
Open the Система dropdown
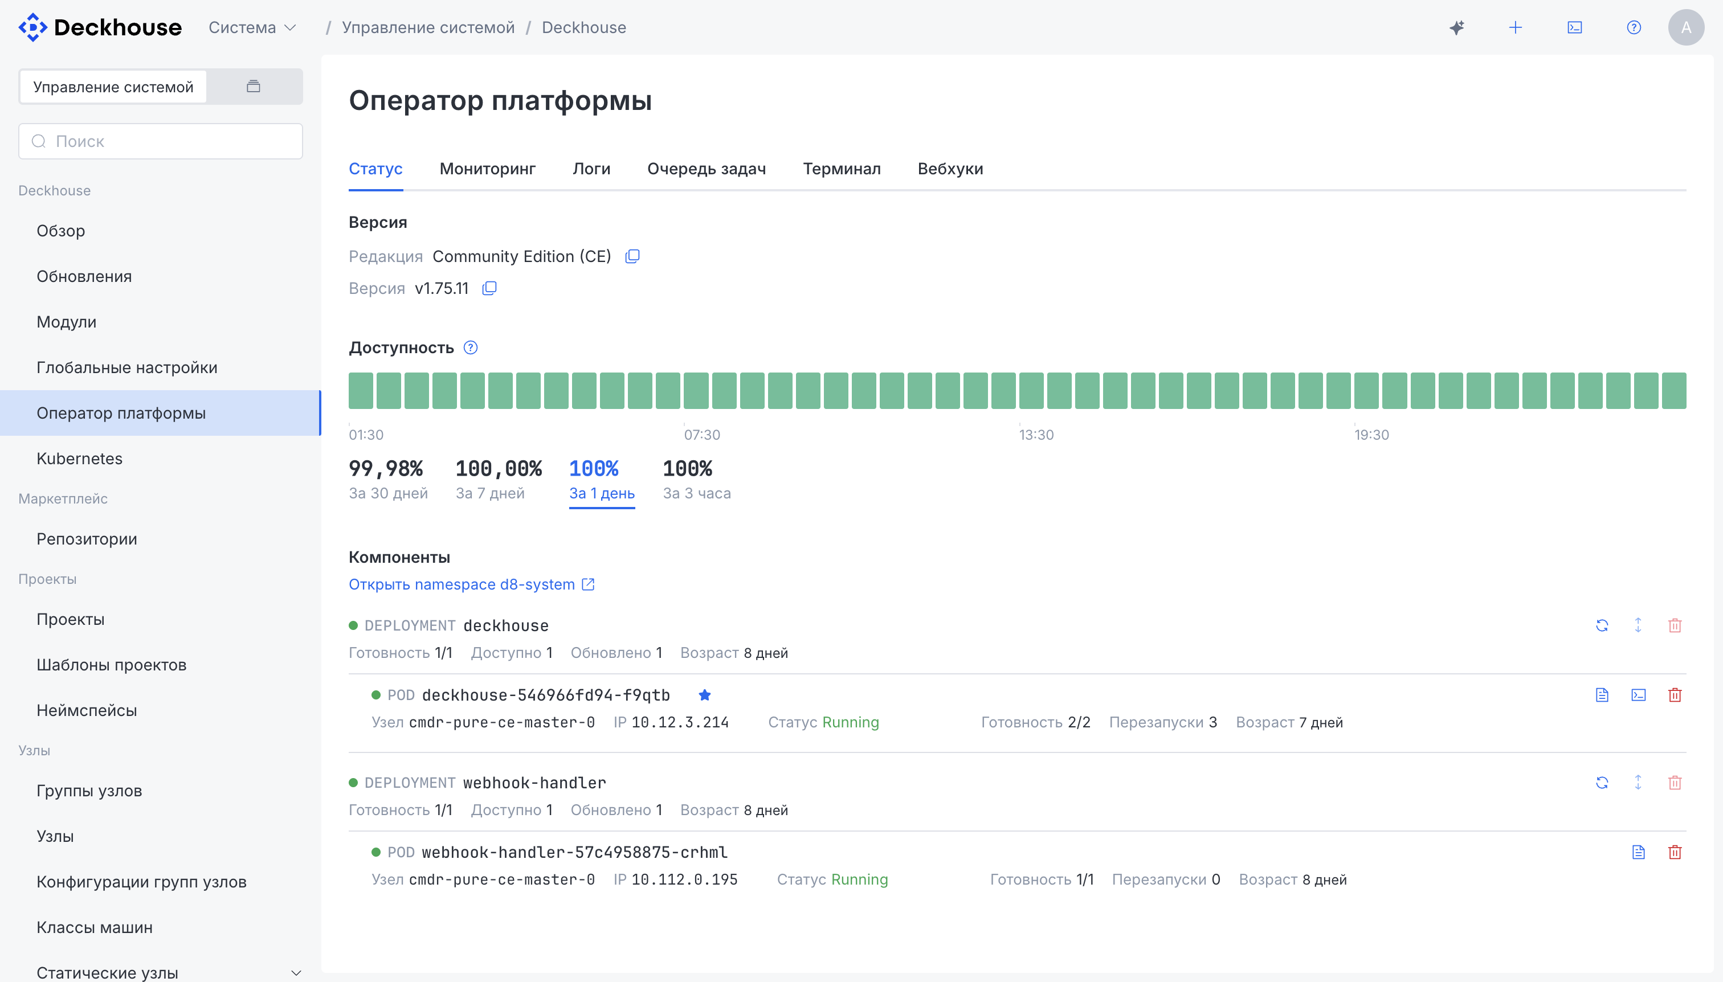click(x=252, y=28)
